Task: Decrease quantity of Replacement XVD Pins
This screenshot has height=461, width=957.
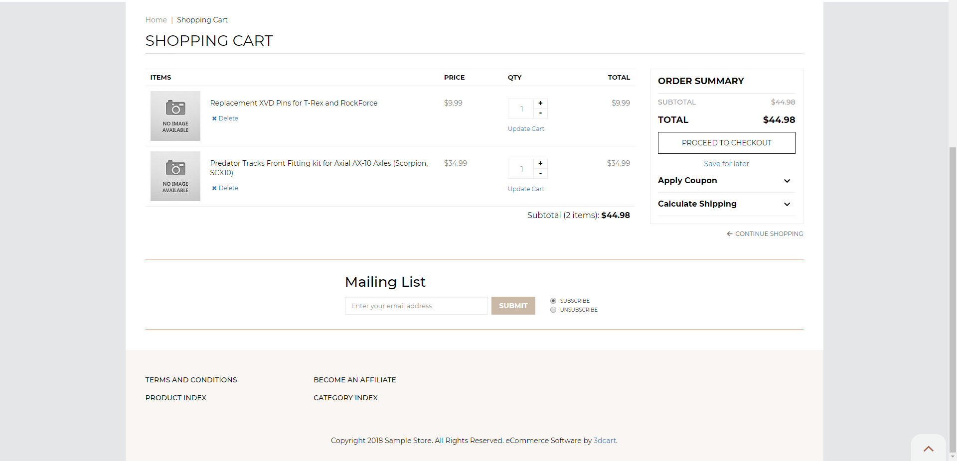Action: tap(540, 114)
